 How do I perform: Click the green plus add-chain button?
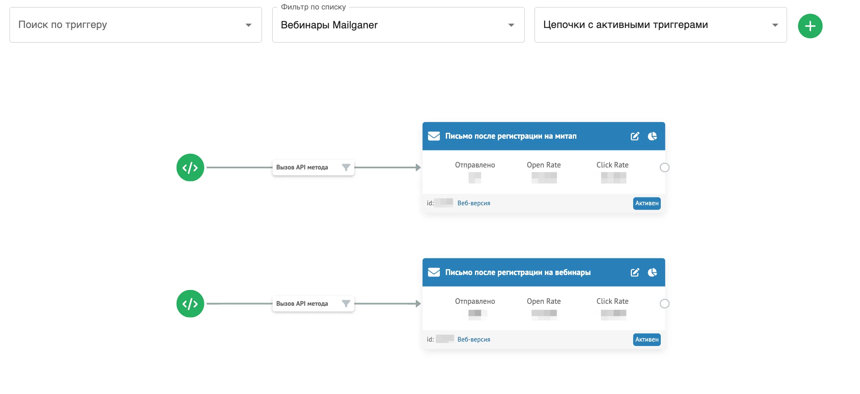pos(810,26)
